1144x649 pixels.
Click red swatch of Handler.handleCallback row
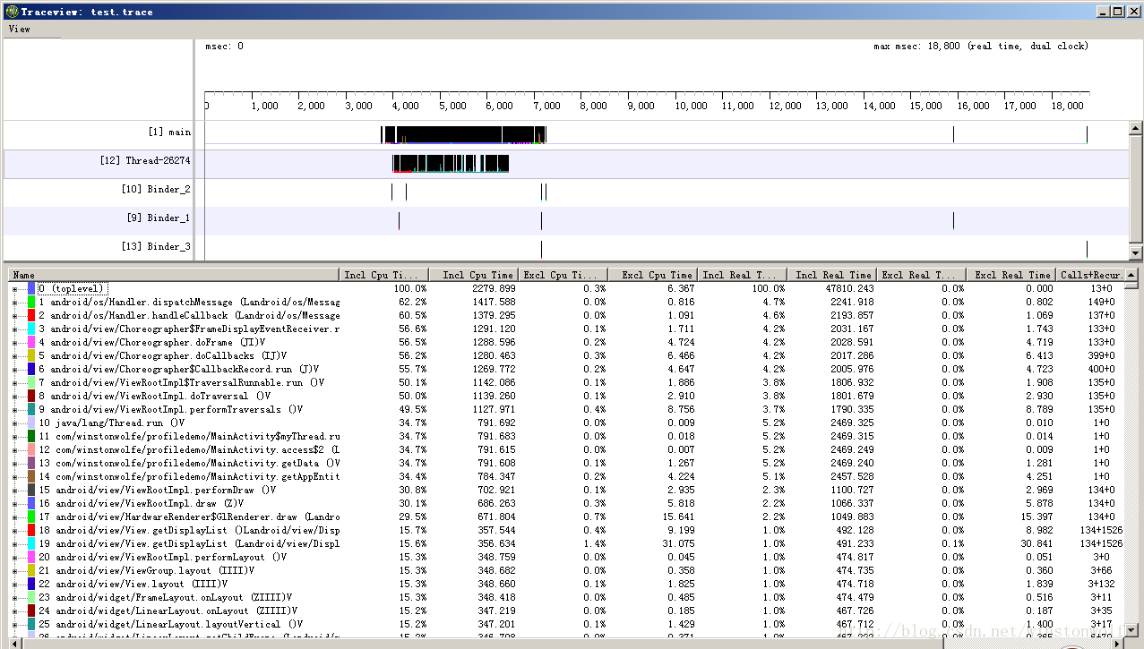(x=31, y=316)
